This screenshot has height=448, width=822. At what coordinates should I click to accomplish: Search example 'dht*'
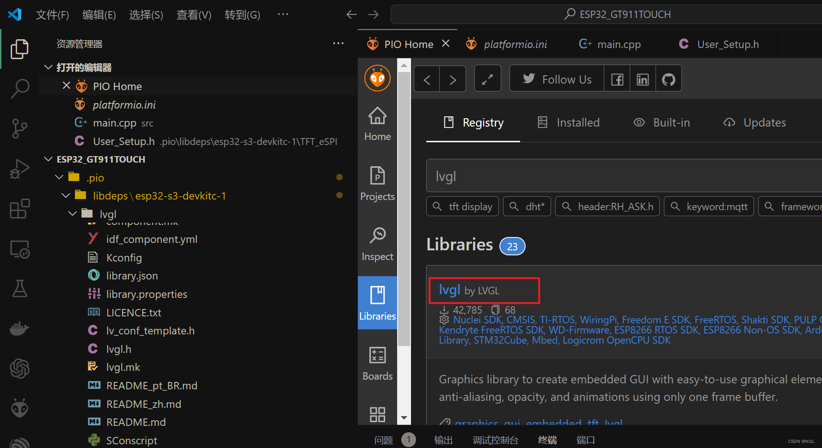[x=527, y=206]
